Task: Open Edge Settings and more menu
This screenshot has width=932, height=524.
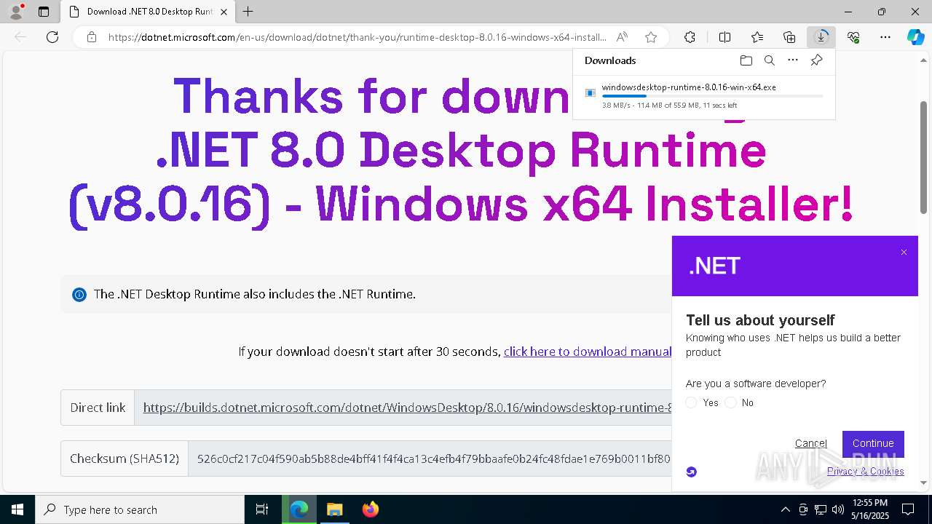Action: point(885,37)
